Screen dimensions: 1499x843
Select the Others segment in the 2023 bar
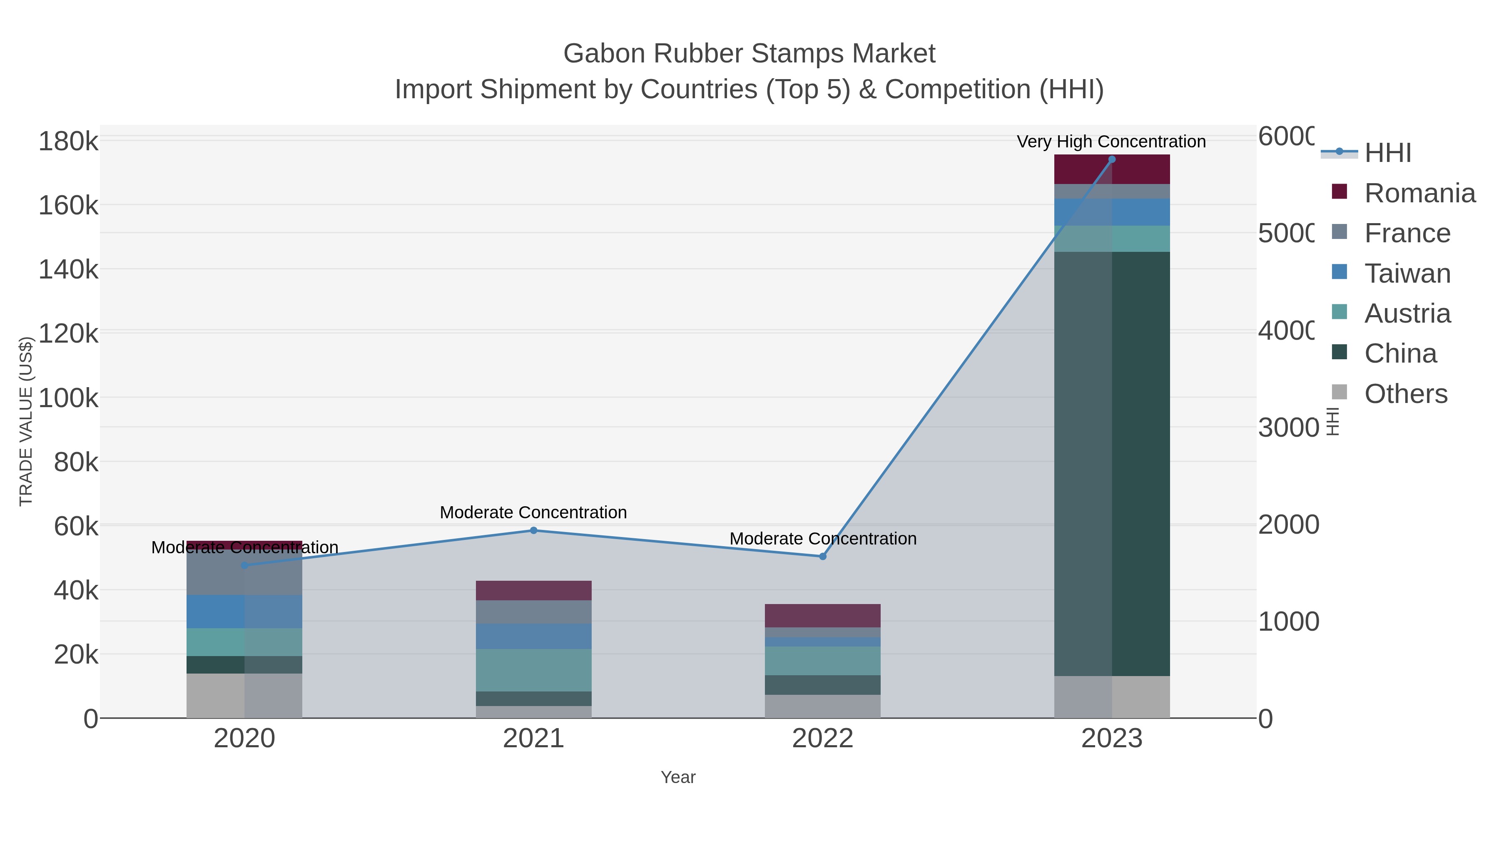[x=1112, y=697]
